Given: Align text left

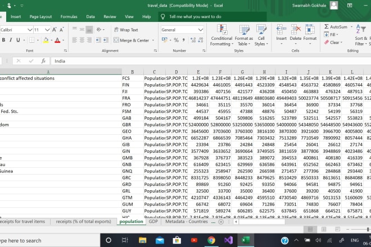Looking at the screenshot, I should coord(75,40).
